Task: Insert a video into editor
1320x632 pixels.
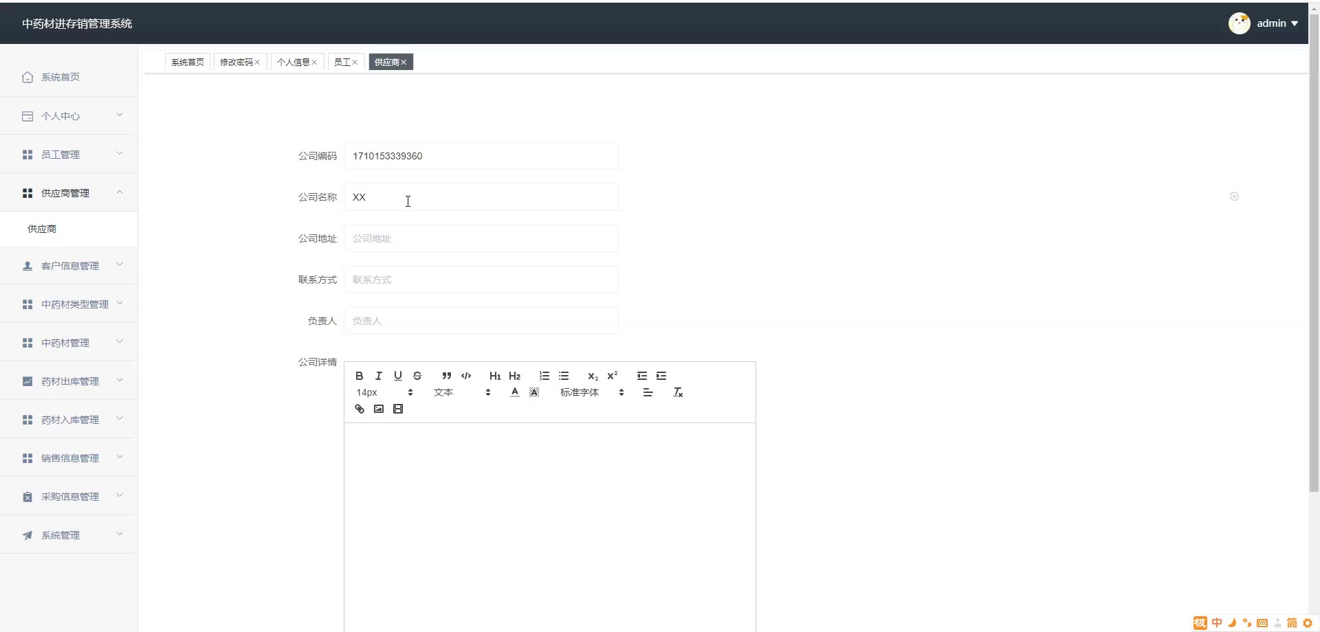Action: (x=397, y=409)
